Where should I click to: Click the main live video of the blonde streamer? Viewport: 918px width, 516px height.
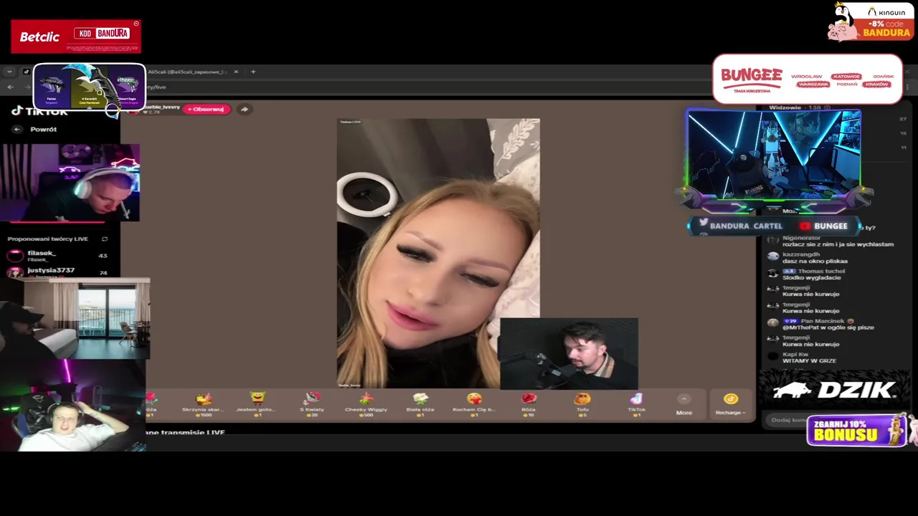coord(438,253)
